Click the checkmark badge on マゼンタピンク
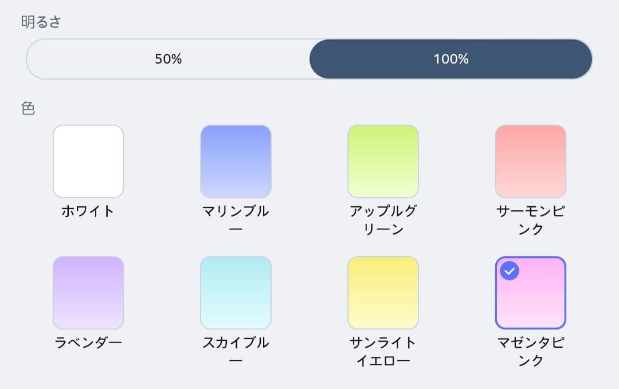619x389 pixels. click(x=509, y=271)
